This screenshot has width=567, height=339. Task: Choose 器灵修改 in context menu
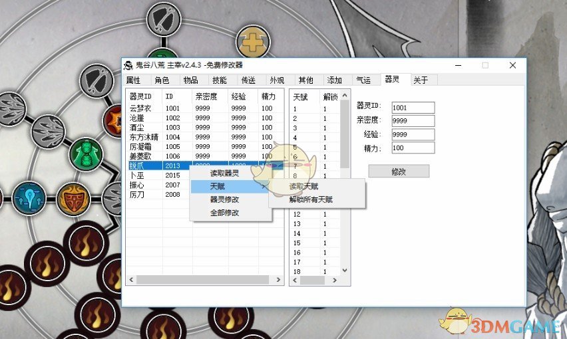pos(231,199)
